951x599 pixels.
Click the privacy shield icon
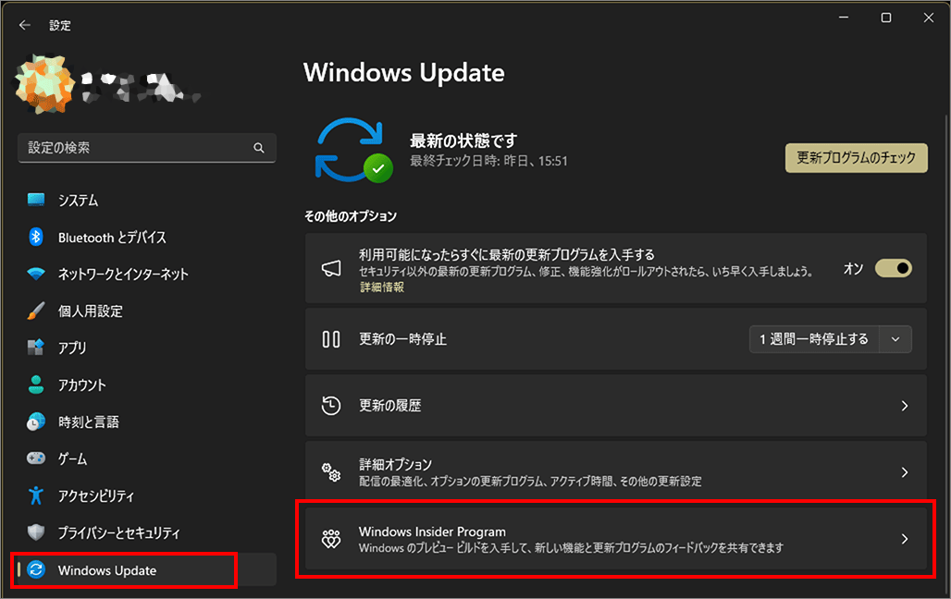point(36,532)
